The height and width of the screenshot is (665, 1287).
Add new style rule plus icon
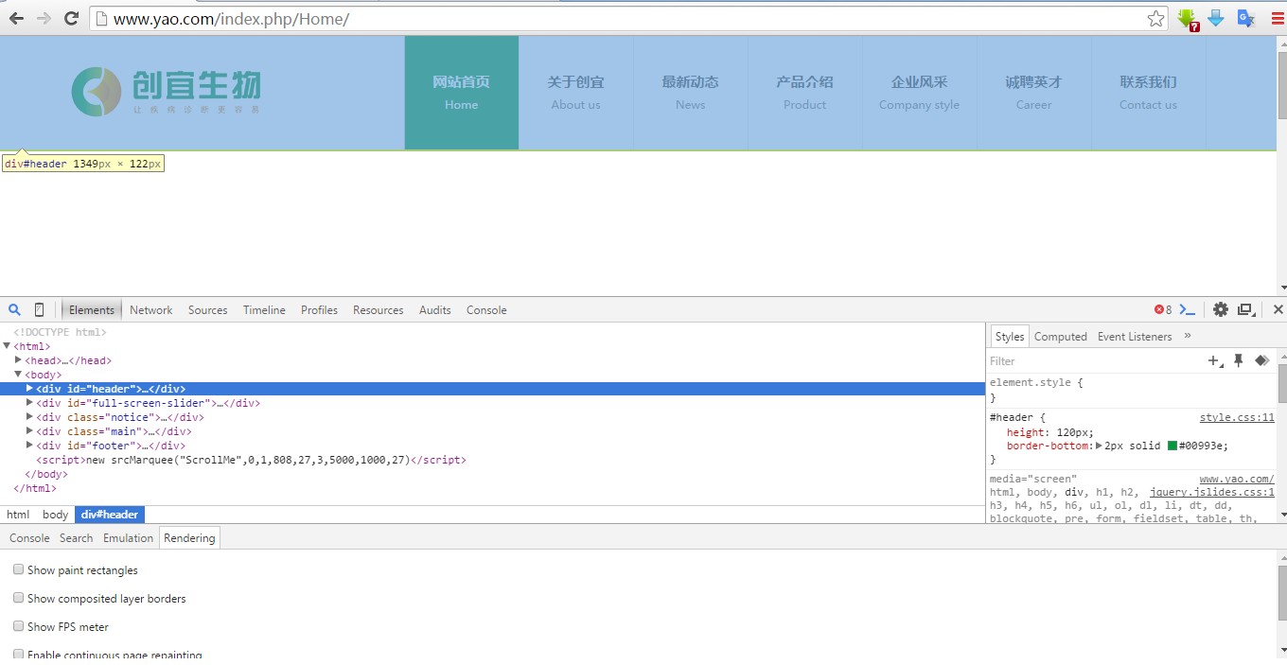1215,360
